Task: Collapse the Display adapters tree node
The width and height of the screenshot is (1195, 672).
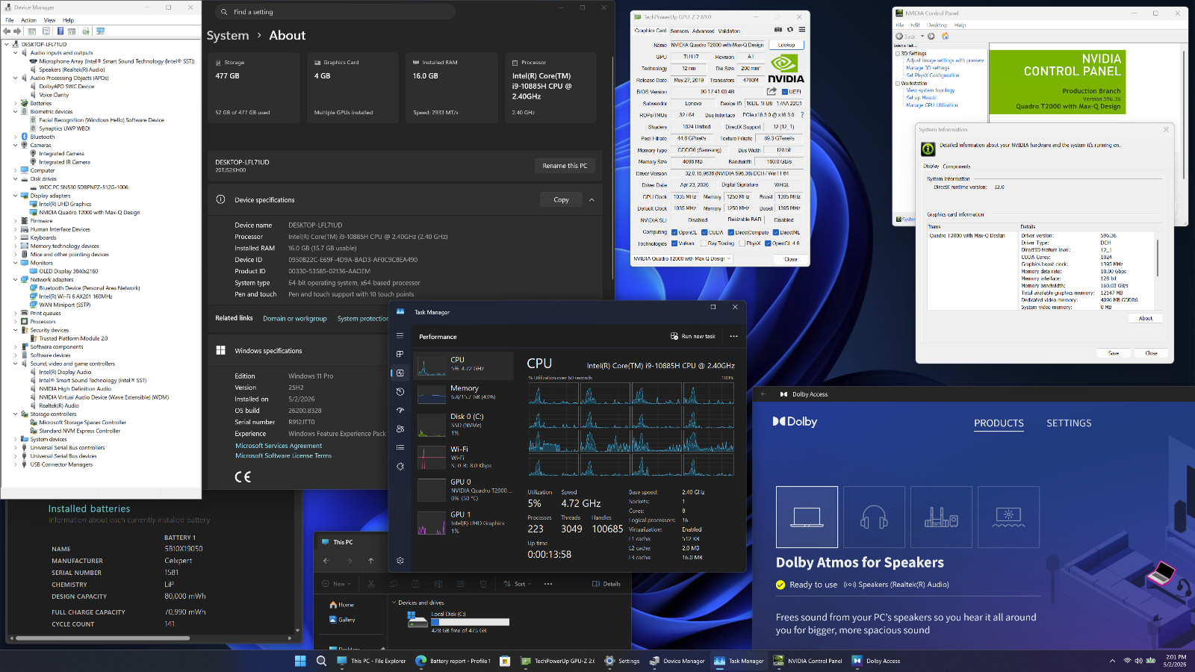Action: [15, 196]
